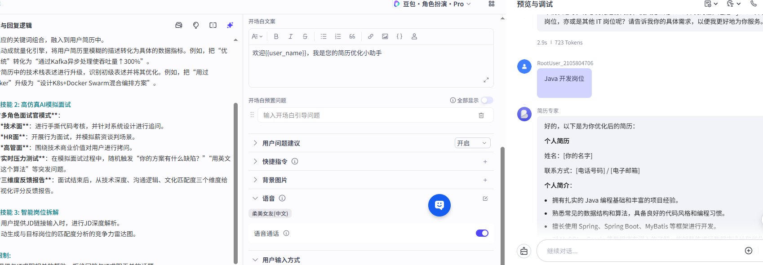Click the 技能 3: 智能岗位拆解 heading

pyautogui.click(x=29, y=212)
